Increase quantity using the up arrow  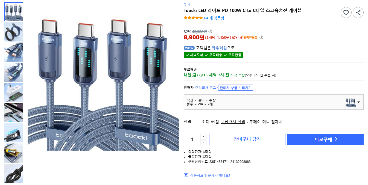coord(203,137)
